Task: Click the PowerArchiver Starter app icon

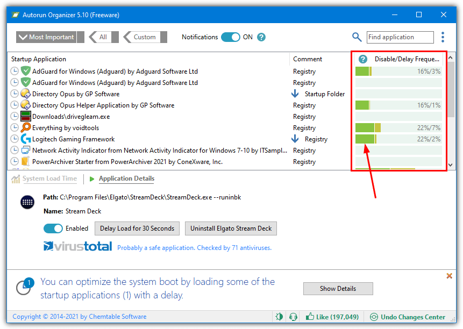Action: coord(26,161)
